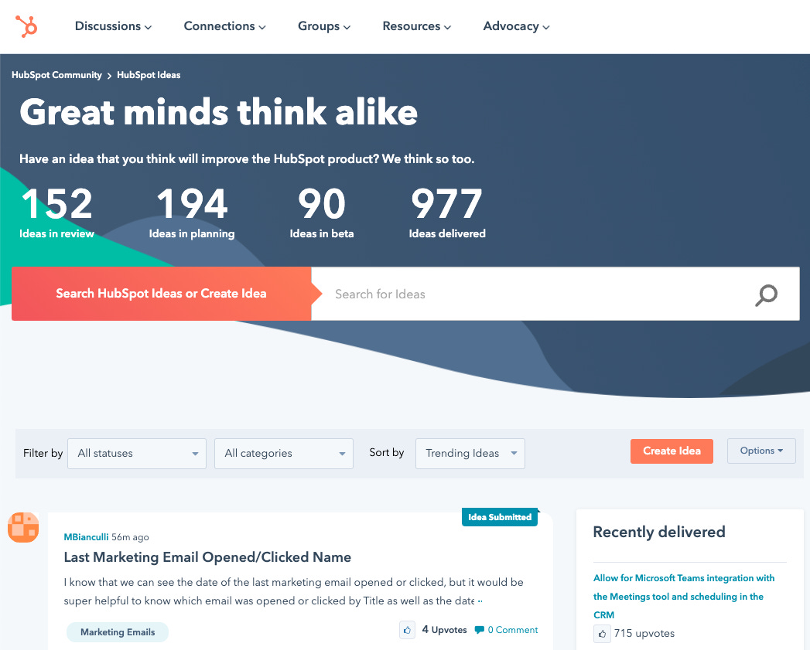Viewport: 810px width, 650px height.
Task: Open the Trending Ideas sort dropdown
Action: point(470,453)
